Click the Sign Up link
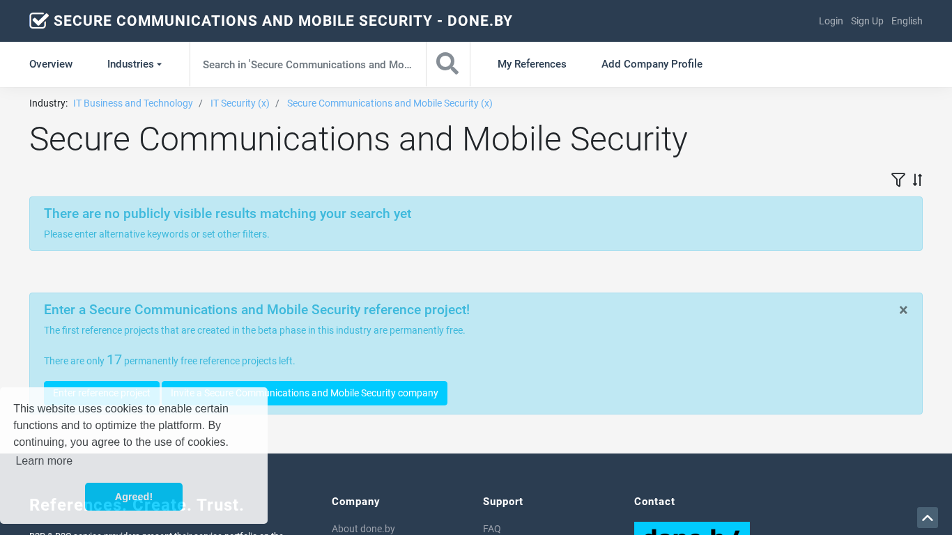The width and height of the screenshot is (952, 535). tap(867, 21)
